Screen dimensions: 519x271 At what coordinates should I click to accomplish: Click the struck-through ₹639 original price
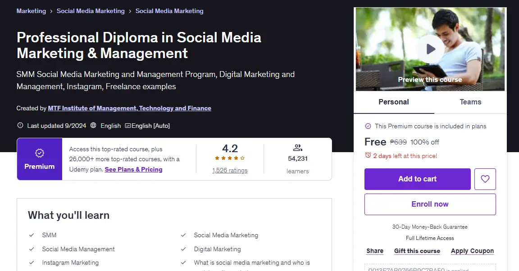[398, 142]
